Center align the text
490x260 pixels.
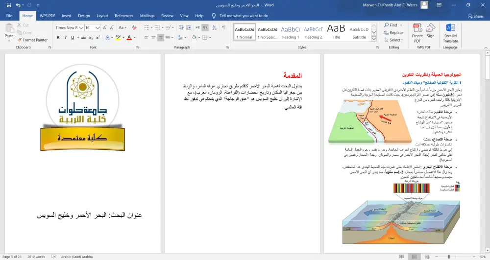[x=153, y=38]
